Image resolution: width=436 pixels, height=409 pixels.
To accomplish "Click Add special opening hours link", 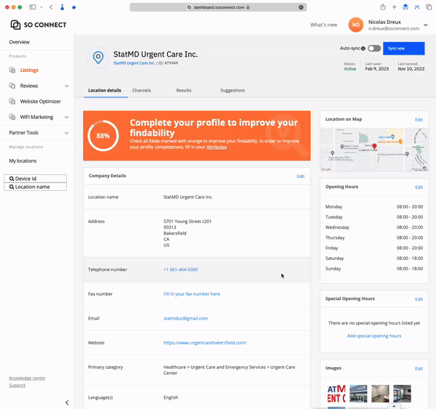I will click(374, 336).
